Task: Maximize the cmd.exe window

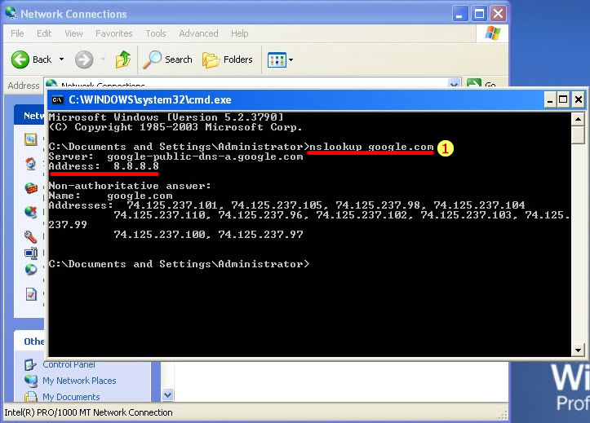Action: click(563, 100)
